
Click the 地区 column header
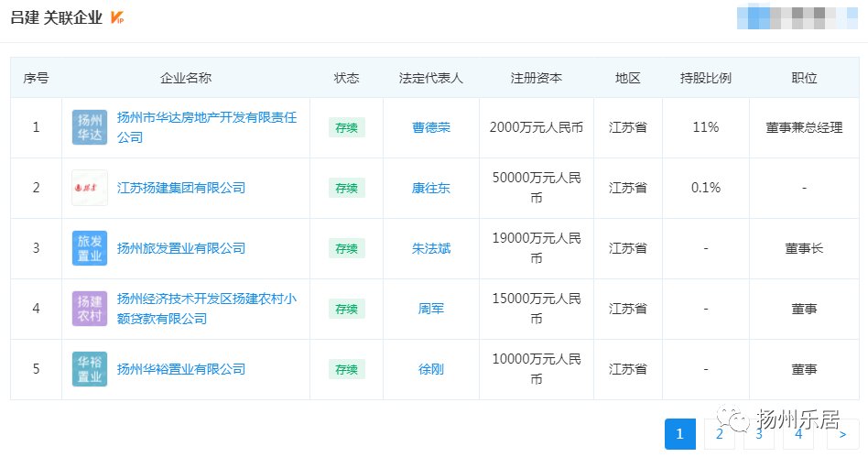point(628,78)
